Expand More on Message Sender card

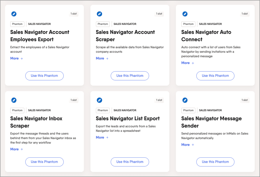click(188, 145)
